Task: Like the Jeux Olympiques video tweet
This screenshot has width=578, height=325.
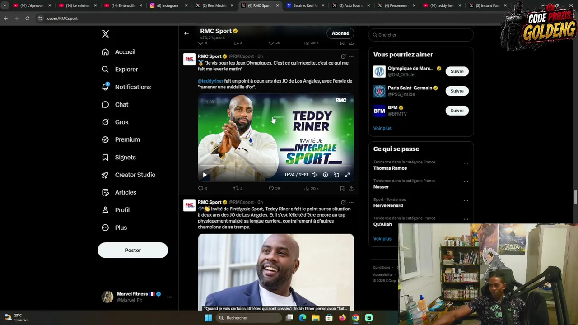Action: pos(274,189)
